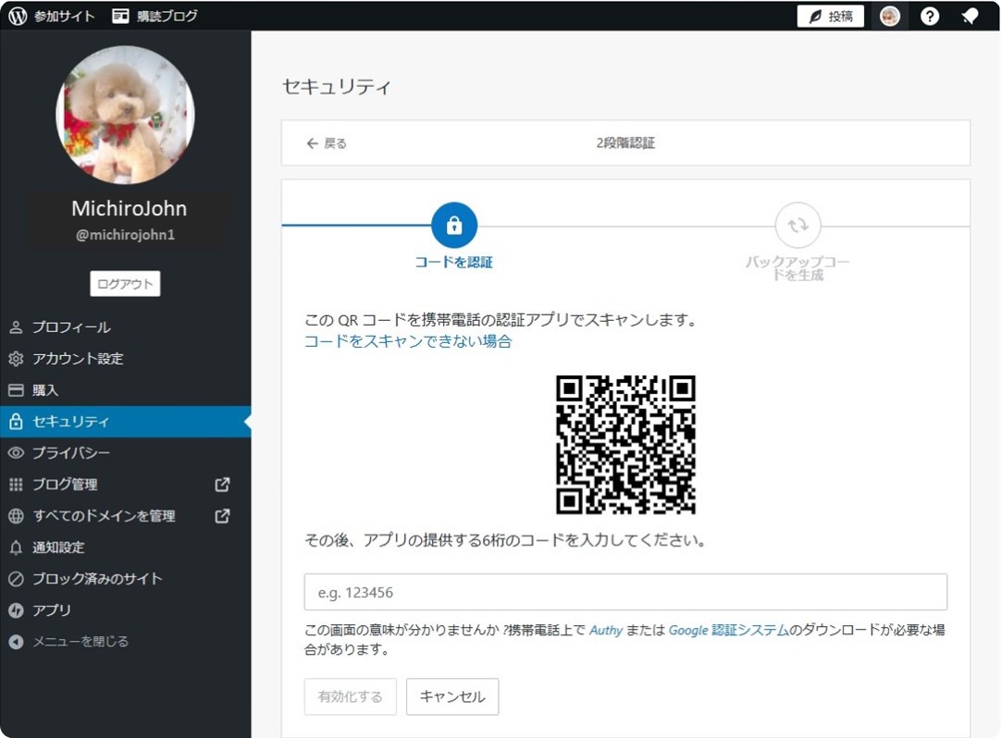Open the external link icon beside すべてのドメインを管理
The image size is (1001, 738).
[x=221, y=515]
